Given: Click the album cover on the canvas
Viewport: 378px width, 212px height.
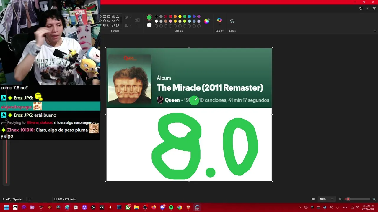Looking at the screenshot, I should (130, 79).
